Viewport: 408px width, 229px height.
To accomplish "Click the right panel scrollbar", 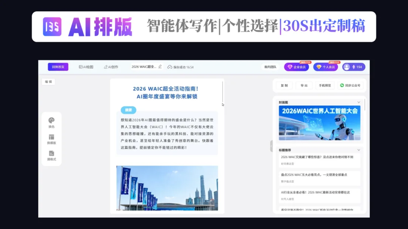I will [365, 105].
